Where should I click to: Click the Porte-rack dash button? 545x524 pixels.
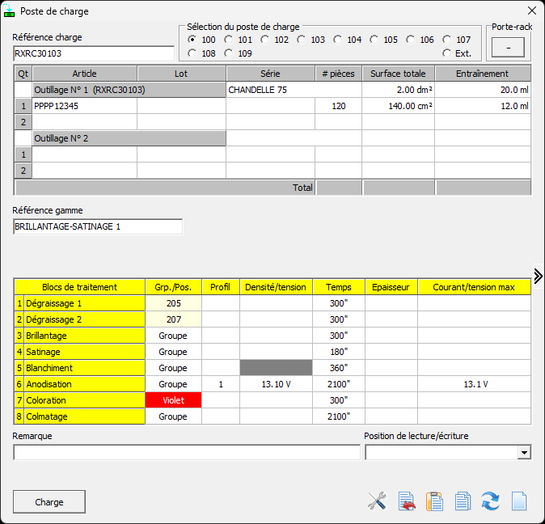tap(508, 48)
